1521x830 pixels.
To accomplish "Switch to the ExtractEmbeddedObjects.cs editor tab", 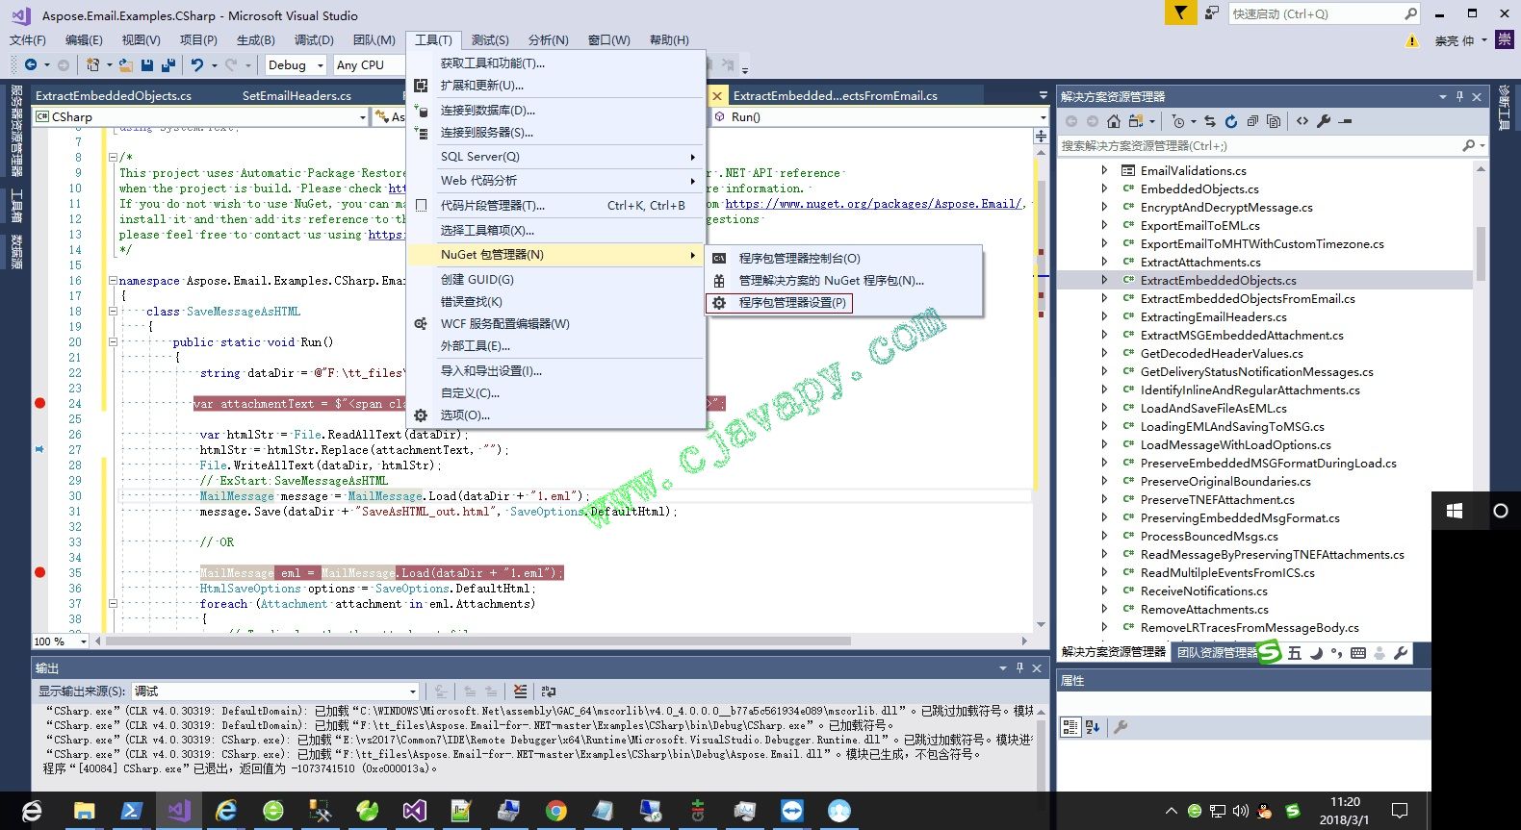I will click(x=114, y=96).
